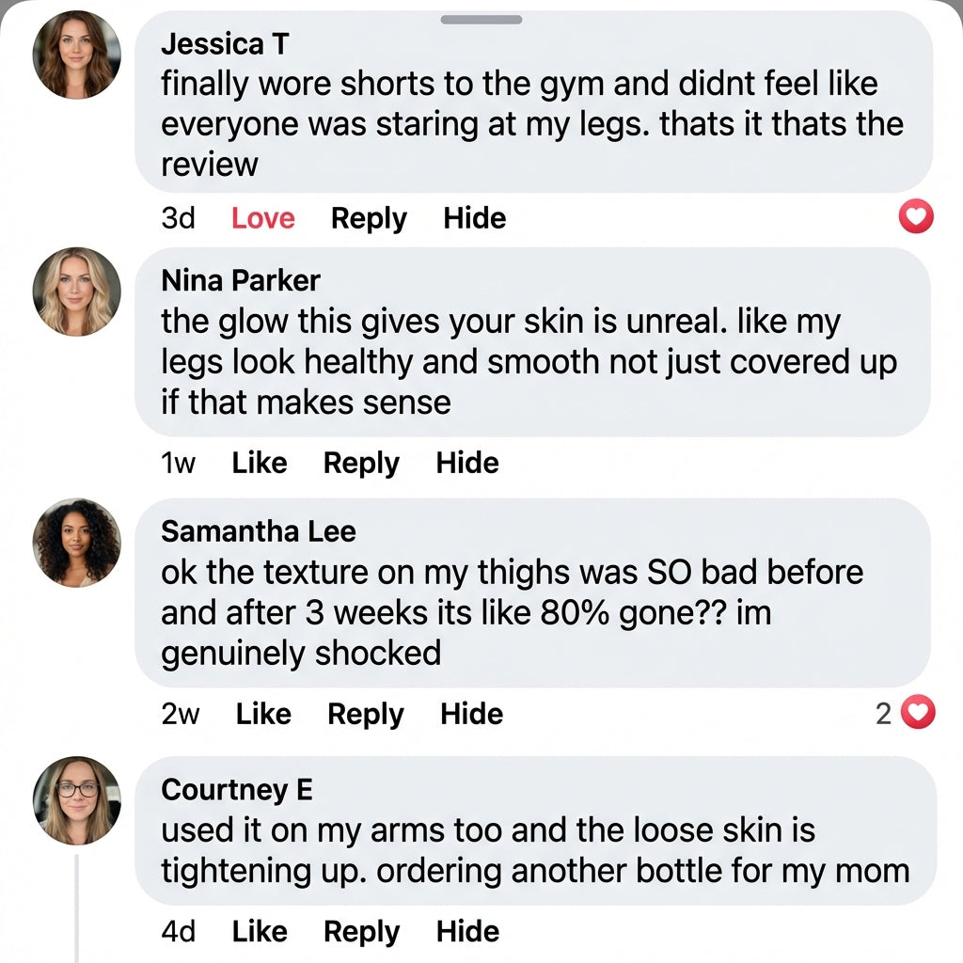
Task: Reply to Jessica T's comment
Action: [x=369, y=218]
